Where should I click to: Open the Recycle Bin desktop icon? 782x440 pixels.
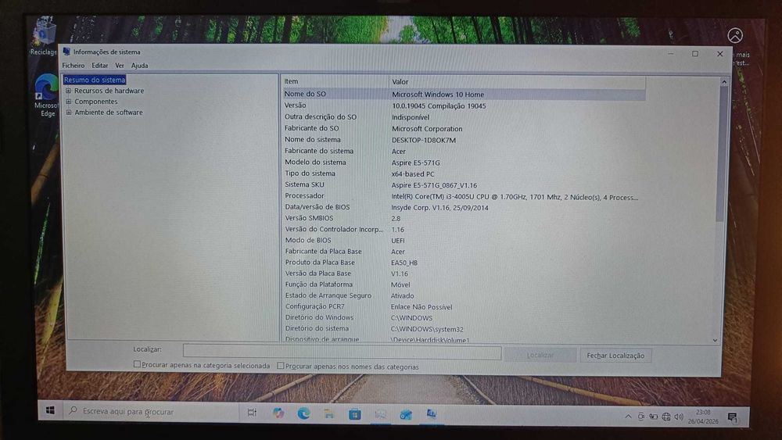click(x=44, y=36)
